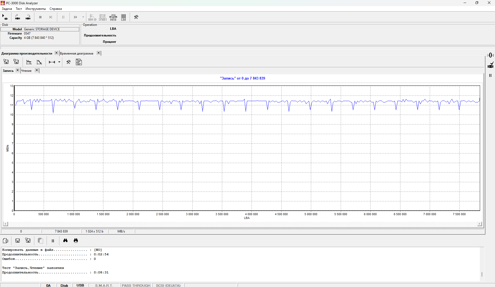The width and height of the screenshot is (495, 287).
Task: Click the PASS THROUGH status bar indicator
Action: coord(136,285)
